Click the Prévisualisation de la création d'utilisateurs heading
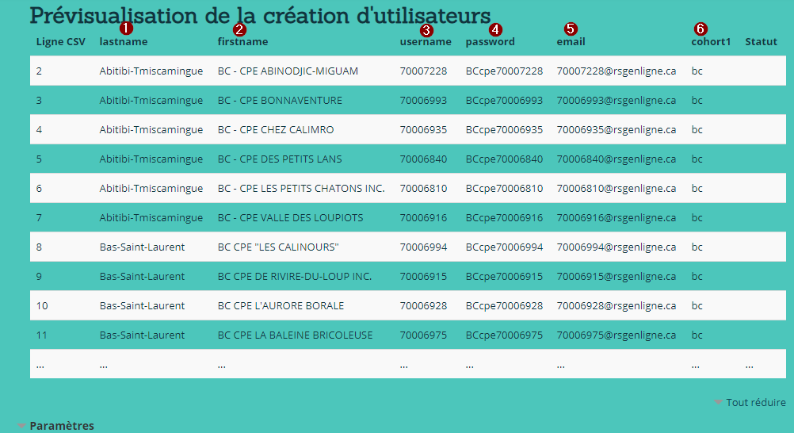794x433 pixels. tap(260, 15)
